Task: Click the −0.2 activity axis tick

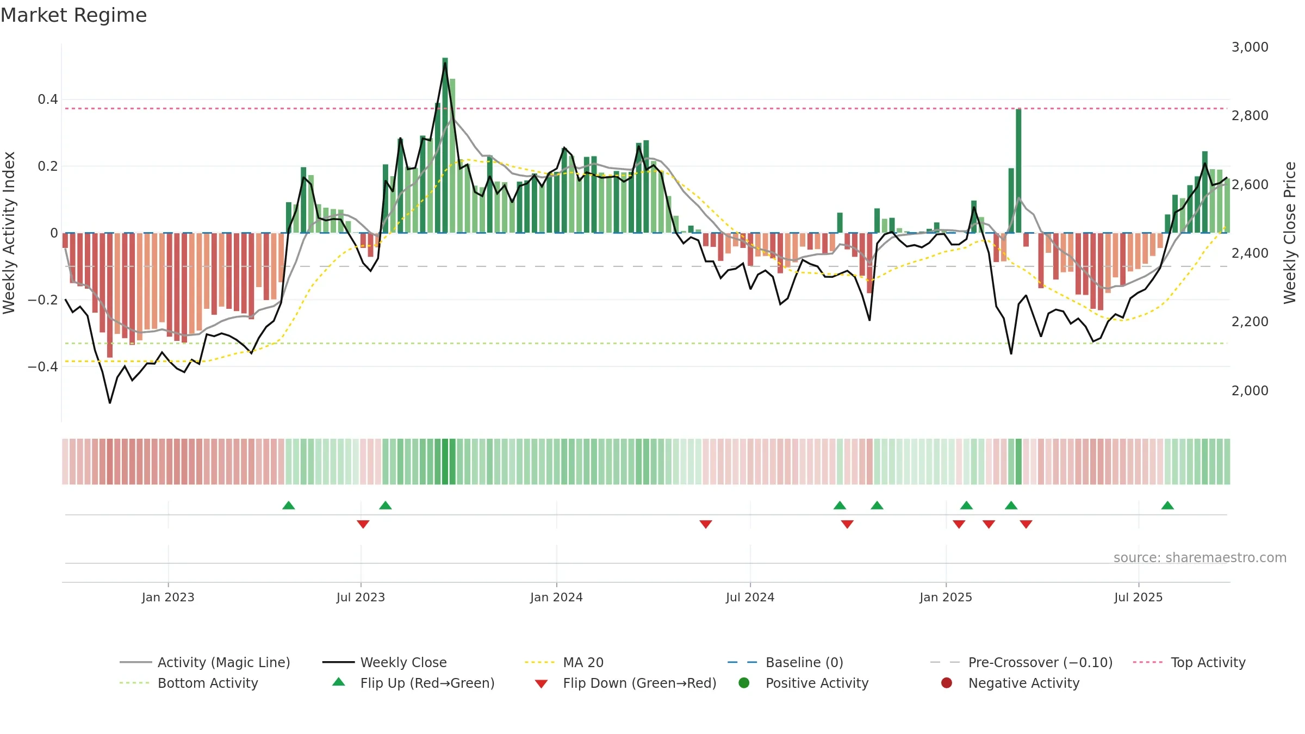Action: pos(42,300)
